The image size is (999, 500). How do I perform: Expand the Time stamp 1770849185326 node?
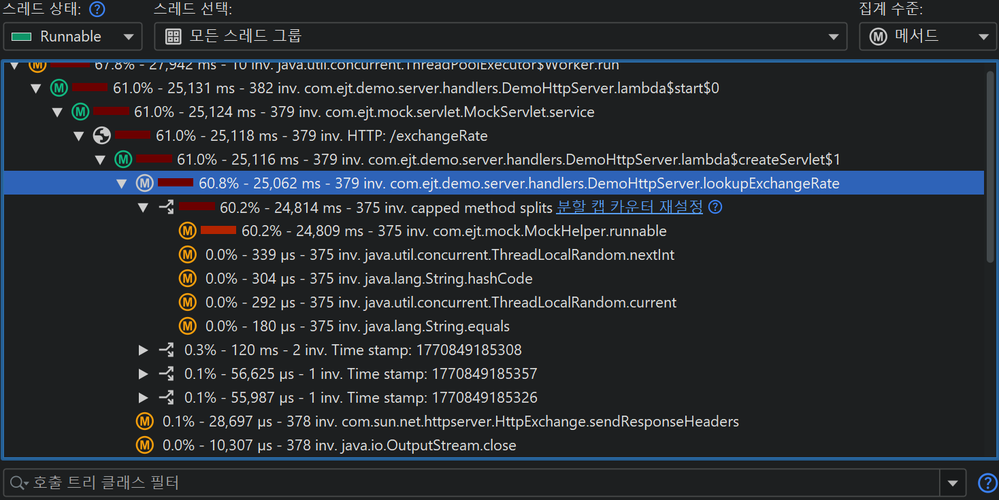pyautogui.click(x=143, y=398)
